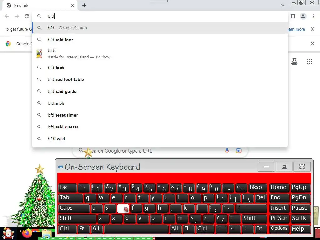
Task: Open Options on the on-screen keyboard
Action: [279, 229]
